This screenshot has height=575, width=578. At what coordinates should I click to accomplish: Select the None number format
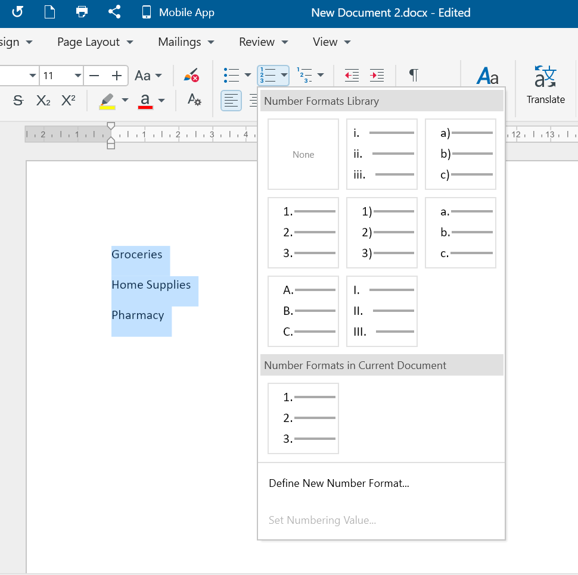click(303, 154)
